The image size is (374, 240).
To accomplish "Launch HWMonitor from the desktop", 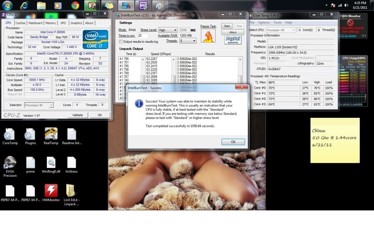I will pyautogui.click(x=51, y=191).
